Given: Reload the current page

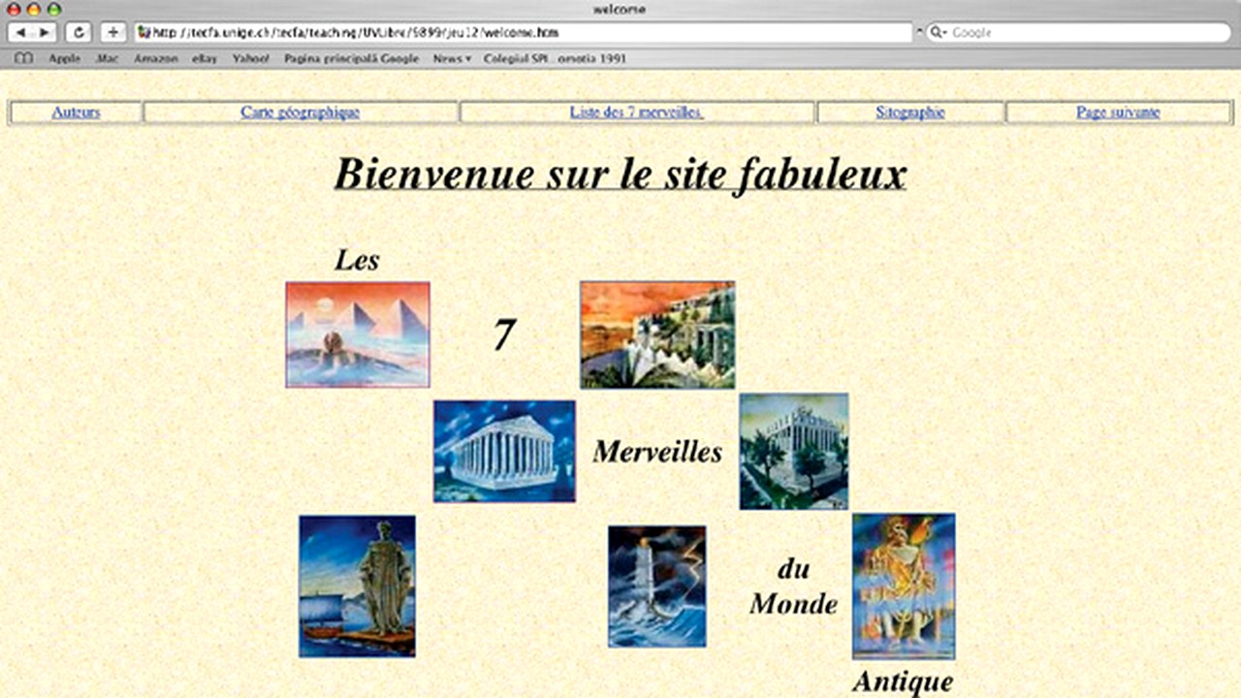Looking at the screenshot, I should tap(79, 33).
